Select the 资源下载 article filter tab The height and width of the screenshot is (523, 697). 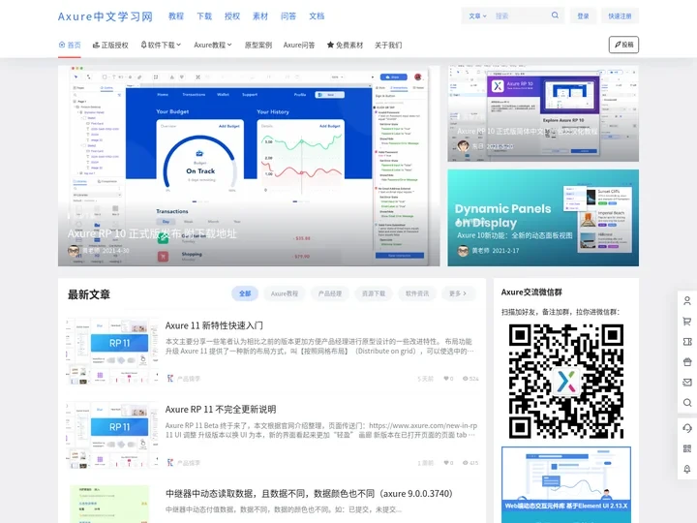click(374, 293)
